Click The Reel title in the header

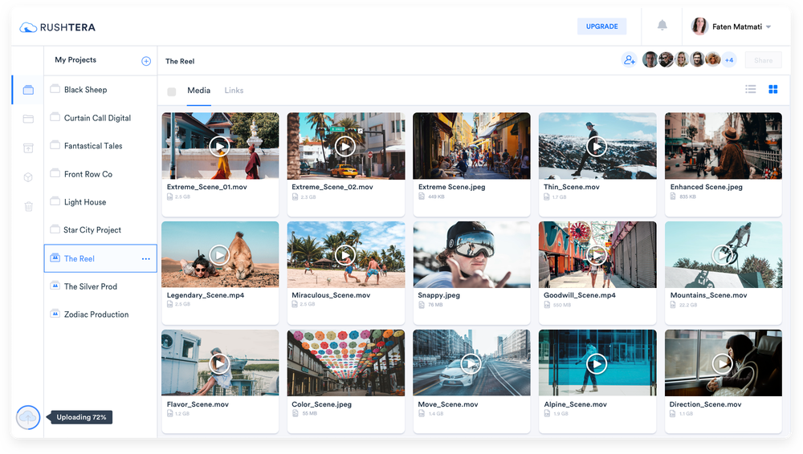[x=180, y=62]
